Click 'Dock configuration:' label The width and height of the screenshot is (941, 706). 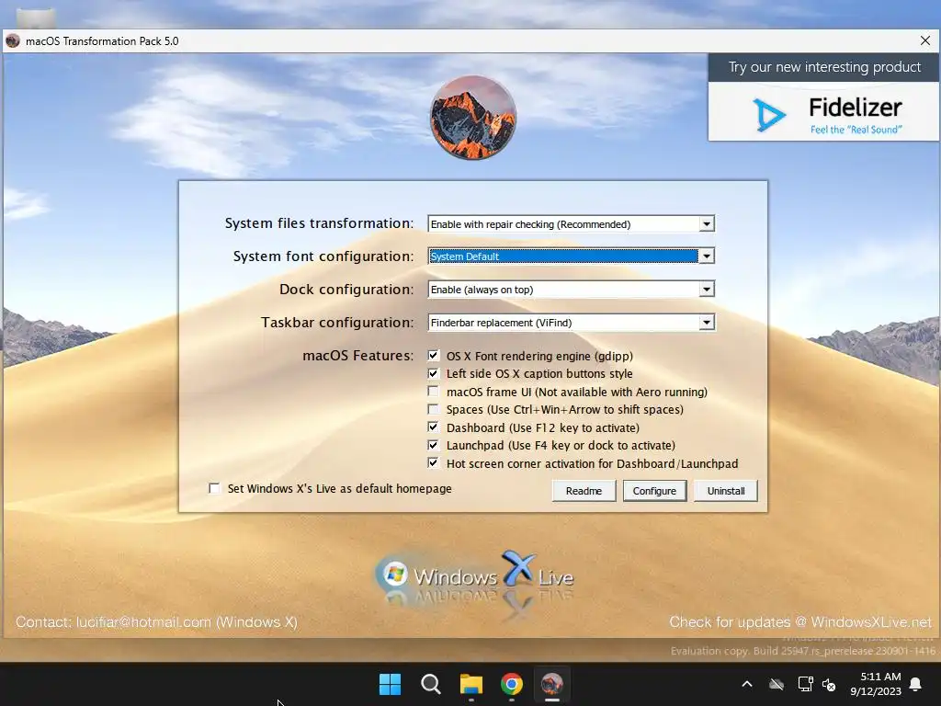click(x=346, y=290)
